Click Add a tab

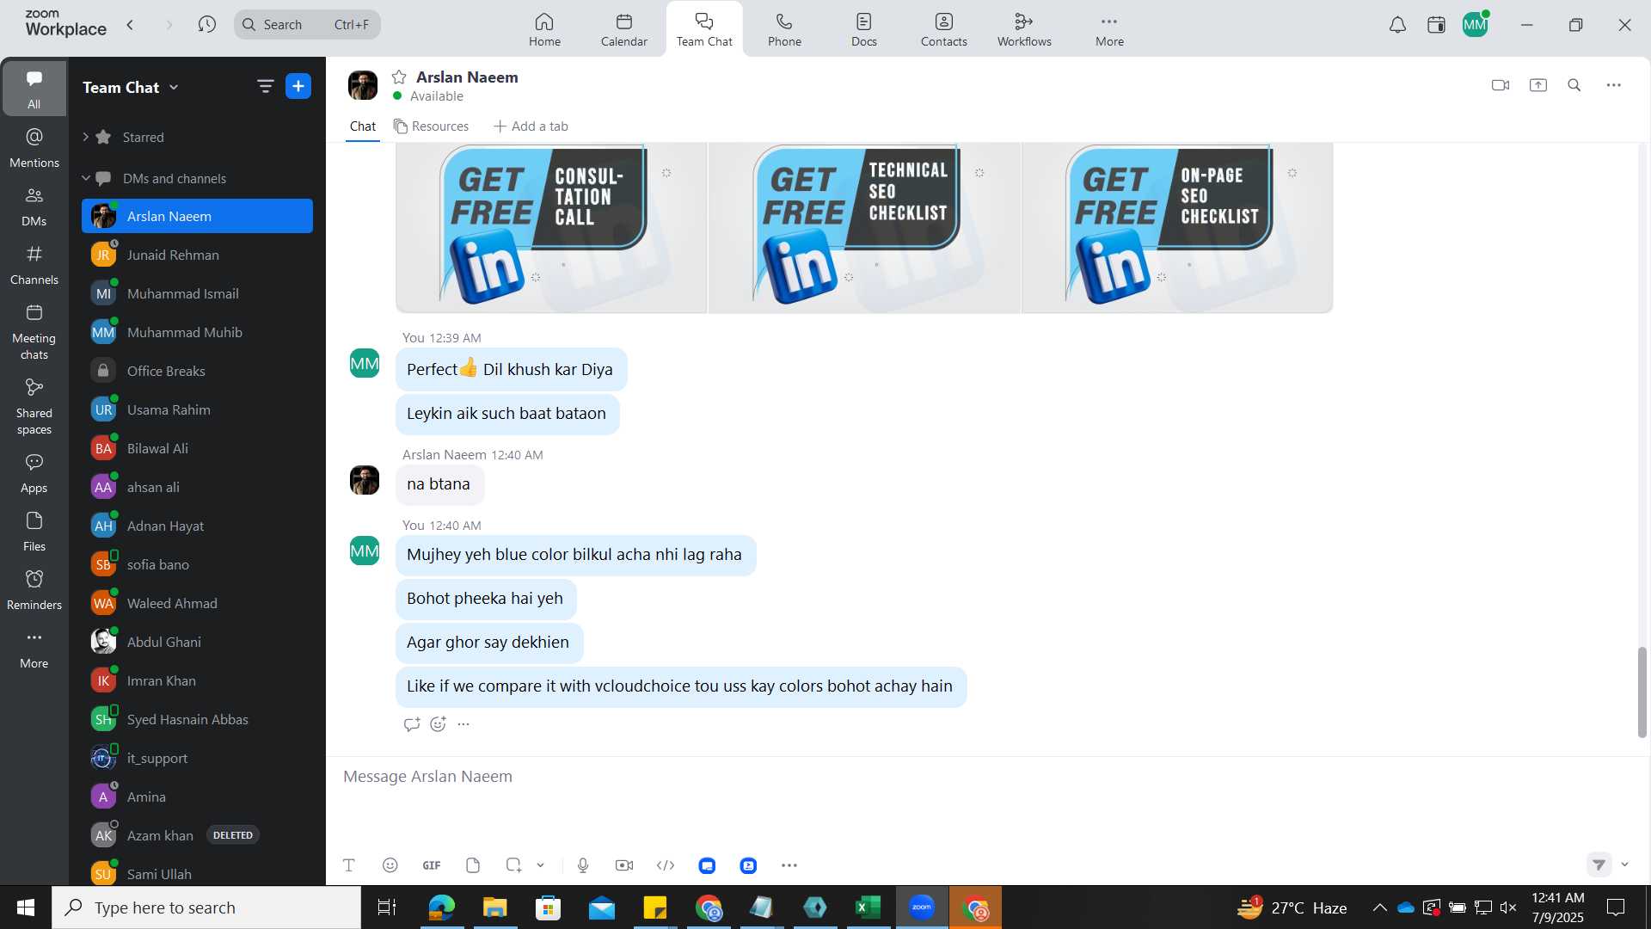click(x=531, y=126)
